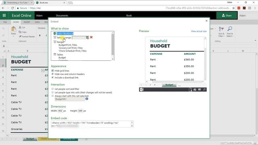Open the FILE ribbon tab

[x=5, y=22]
